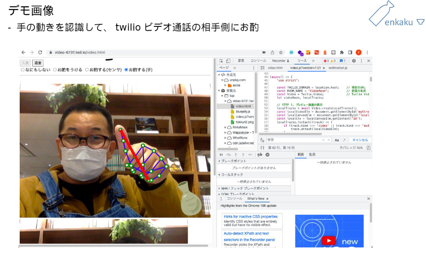Open the navigator pane three-dot menu
This screenshot has width=426, height=255.
[x=254, y=68]
